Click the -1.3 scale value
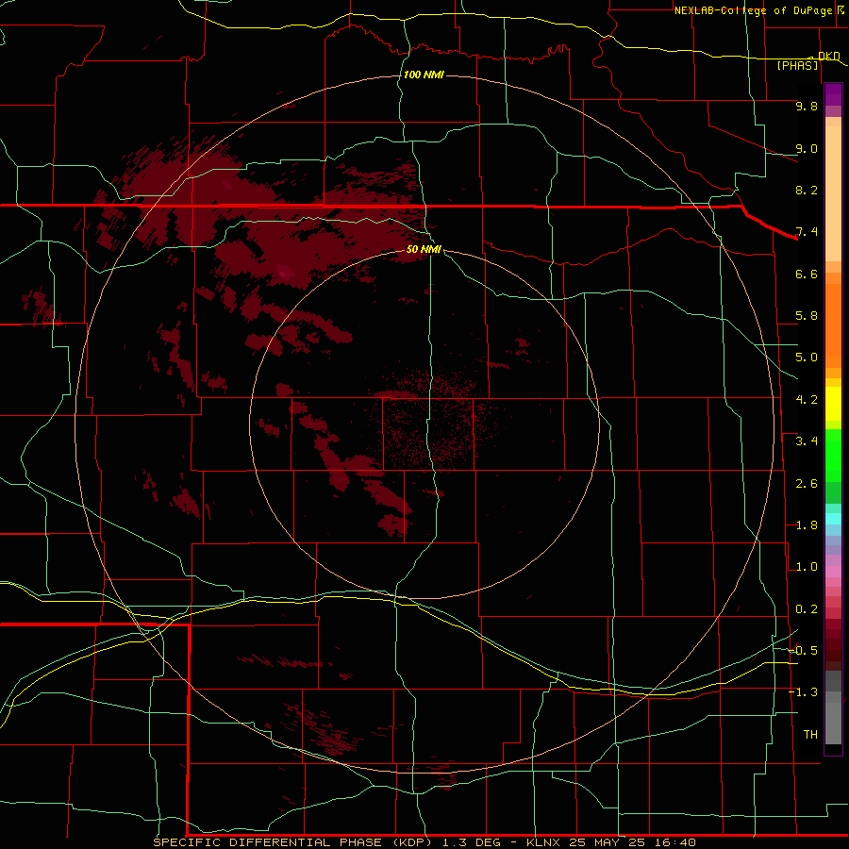The height and width of the screenshot is (849, 849). point(804,692)
